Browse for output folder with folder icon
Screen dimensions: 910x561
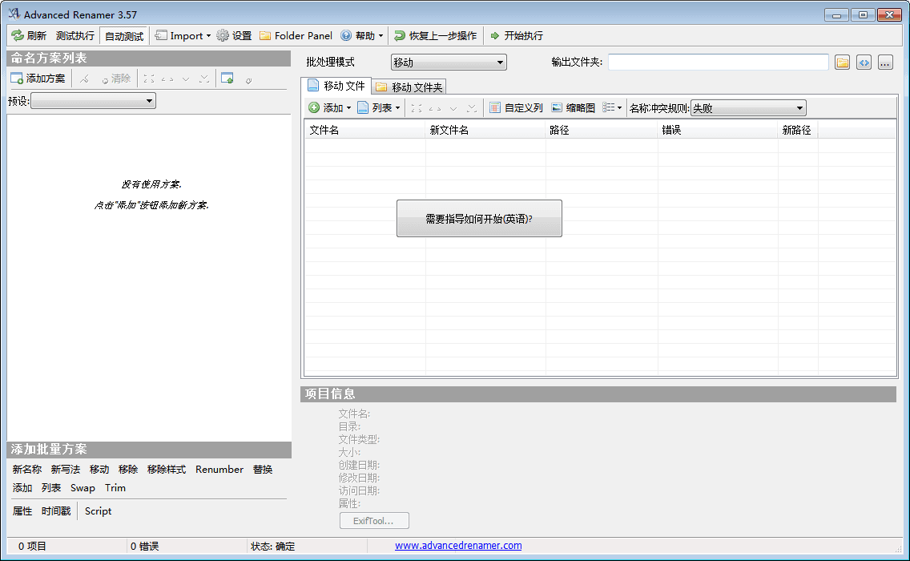(x=842, y=63)
